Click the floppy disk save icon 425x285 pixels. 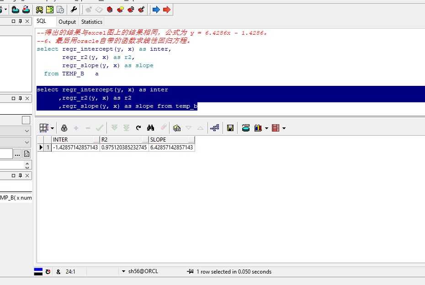[x=230, y=128]
